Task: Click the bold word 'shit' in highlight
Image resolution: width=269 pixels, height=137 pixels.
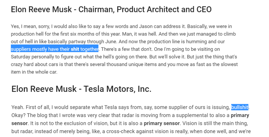Action: coord(75,49)
